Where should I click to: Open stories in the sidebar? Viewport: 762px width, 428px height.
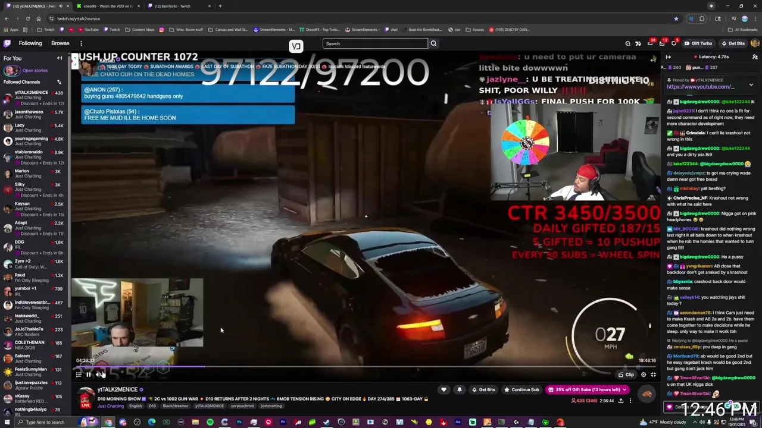[35, 70]
